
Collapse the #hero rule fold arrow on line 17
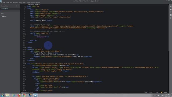(26, 35)
